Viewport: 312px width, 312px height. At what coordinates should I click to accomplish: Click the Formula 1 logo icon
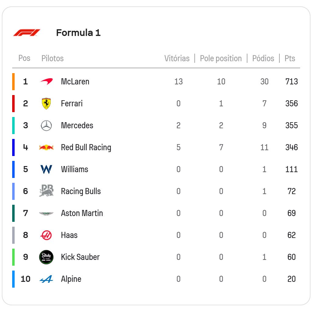pos(27,33)
